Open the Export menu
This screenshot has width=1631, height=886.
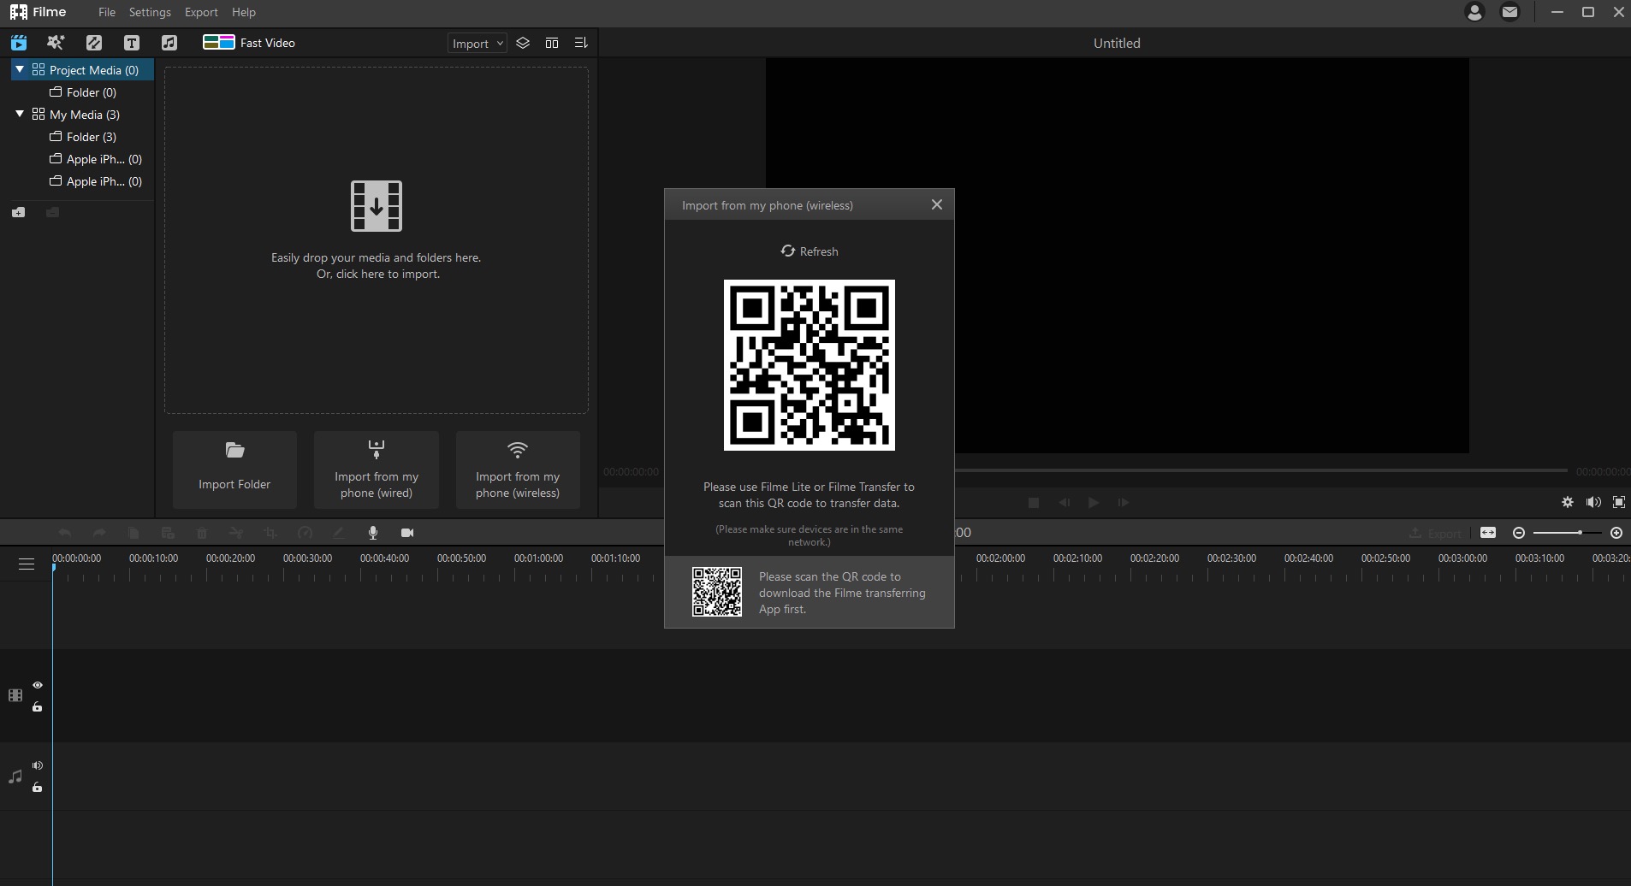(201, 12)
